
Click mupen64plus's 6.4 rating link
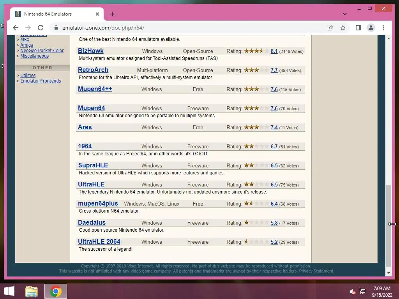[274, 204]
